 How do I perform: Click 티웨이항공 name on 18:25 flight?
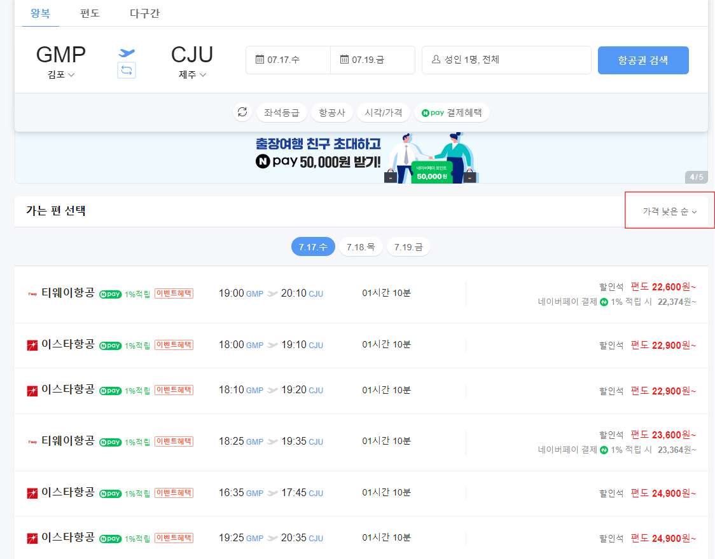68,441
